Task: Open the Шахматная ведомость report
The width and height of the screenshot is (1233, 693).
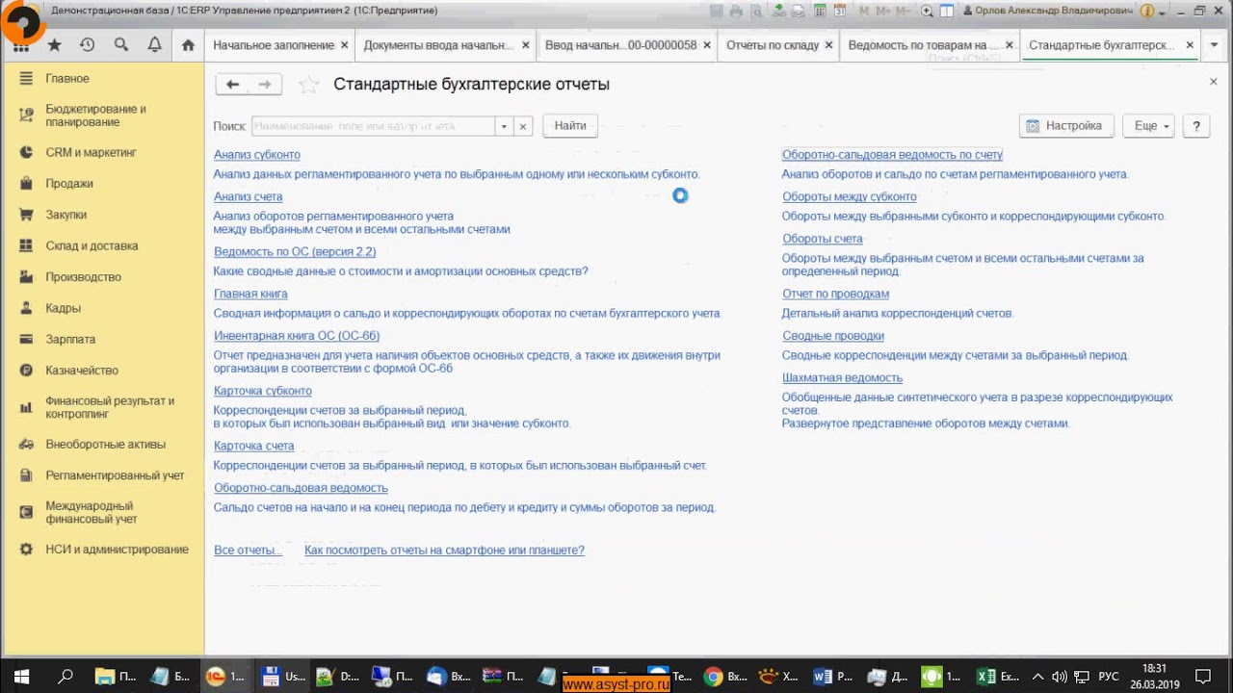Action: click(x=842, y=378)
